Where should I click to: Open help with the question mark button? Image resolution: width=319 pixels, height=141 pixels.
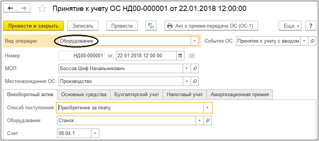click(310, 26)
